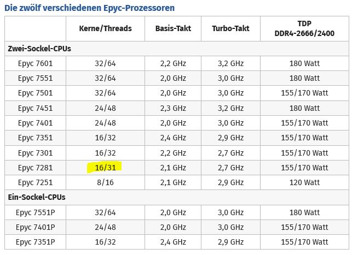Select the Zwei-Sockel-CPUs section row

177,49
